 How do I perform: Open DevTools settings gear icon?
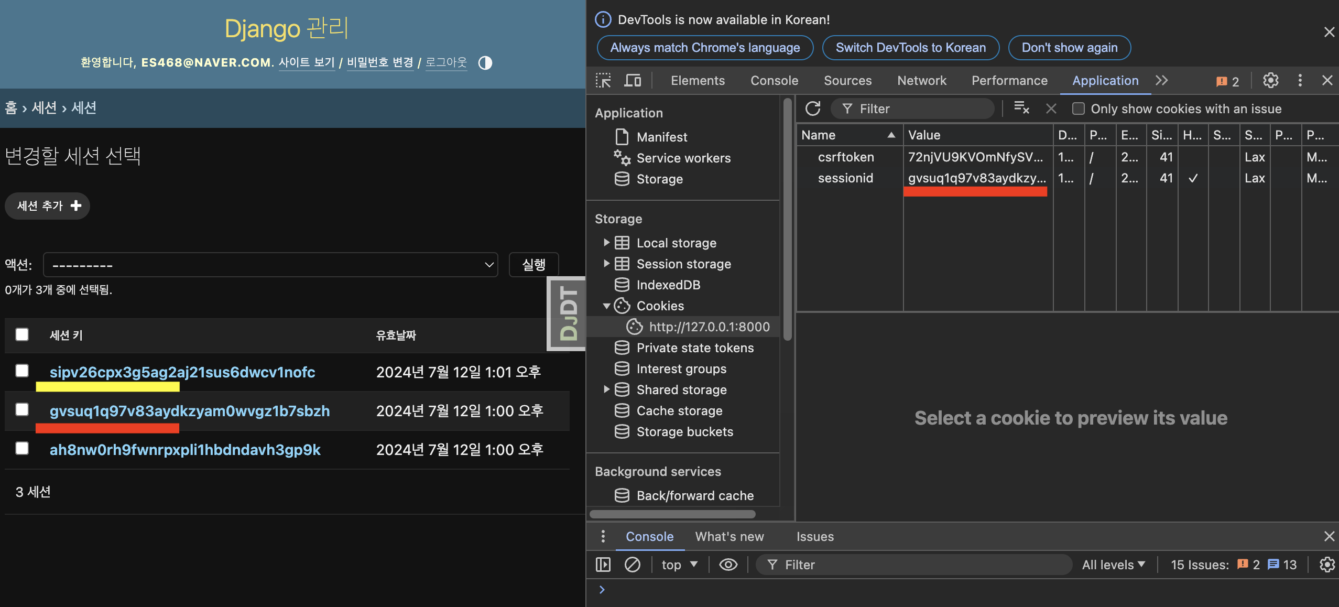coord(1270,80)
